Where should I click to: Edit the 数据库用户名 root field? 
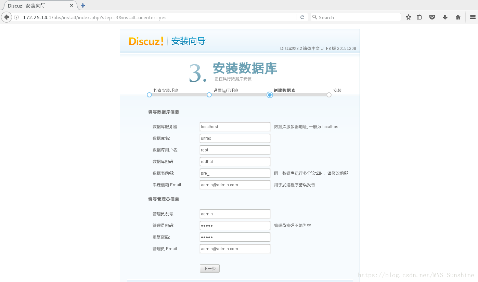[x=235, y=150]
